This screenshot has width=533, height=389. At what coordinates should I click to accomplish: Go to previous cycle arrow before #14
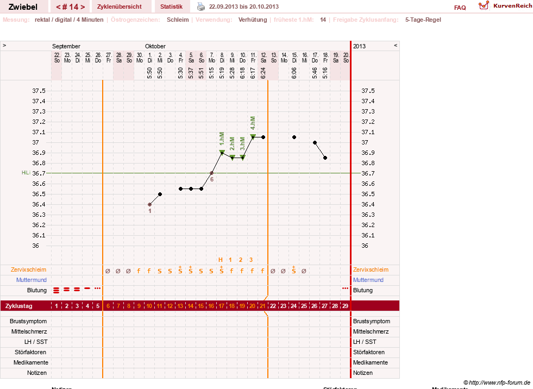58,7
